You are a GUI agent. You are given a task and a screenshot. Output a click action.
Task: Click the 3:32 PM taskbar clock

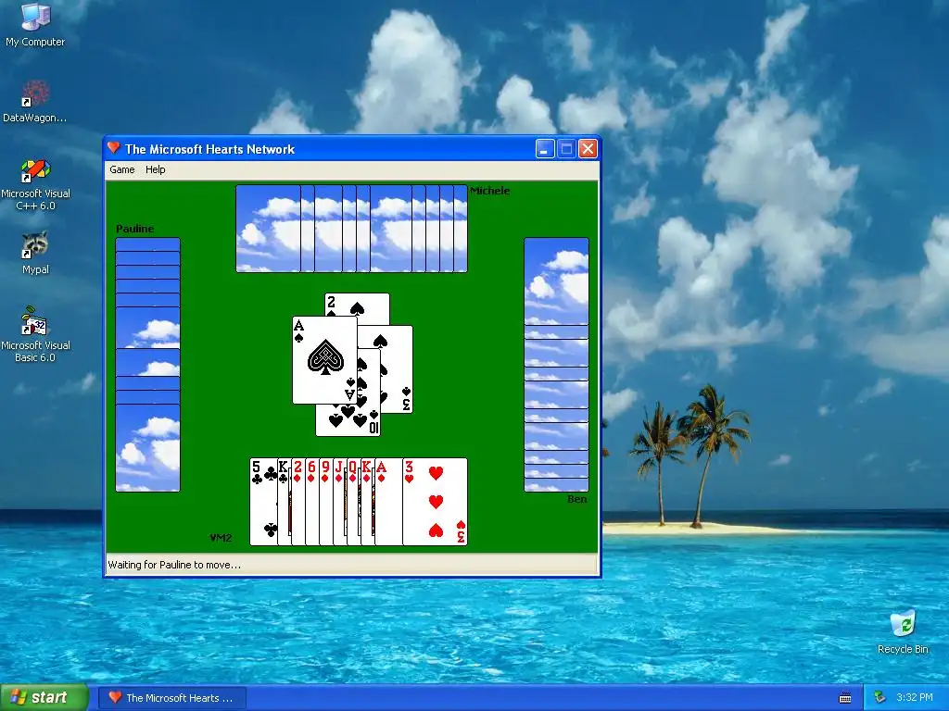point(915,698)
